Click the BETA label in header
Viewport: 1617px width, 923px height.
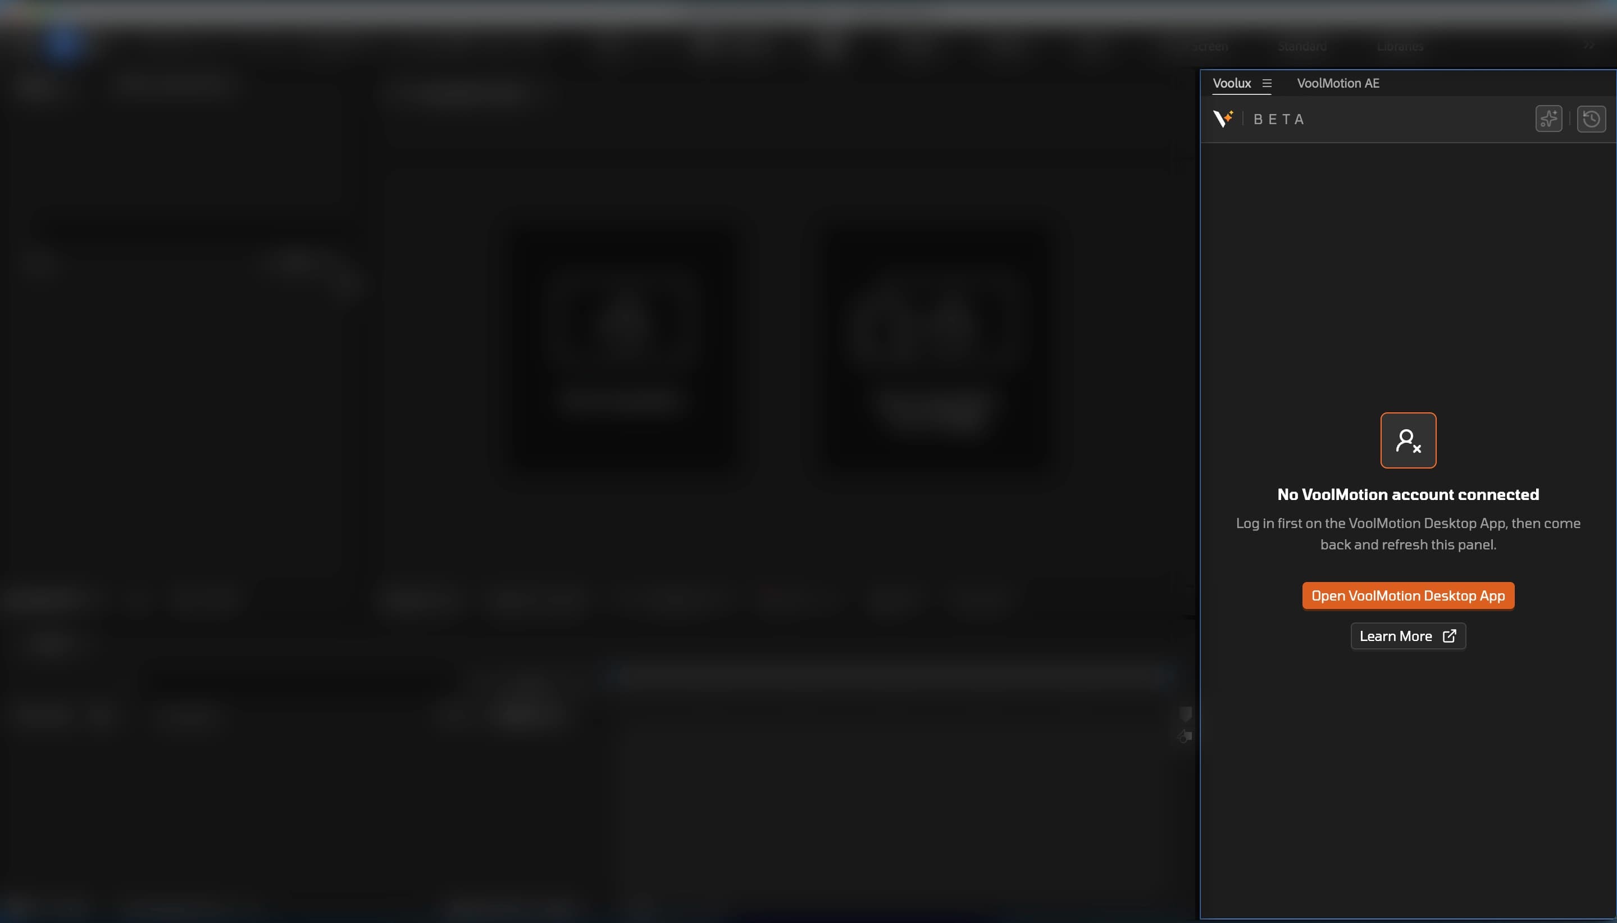1279,119
